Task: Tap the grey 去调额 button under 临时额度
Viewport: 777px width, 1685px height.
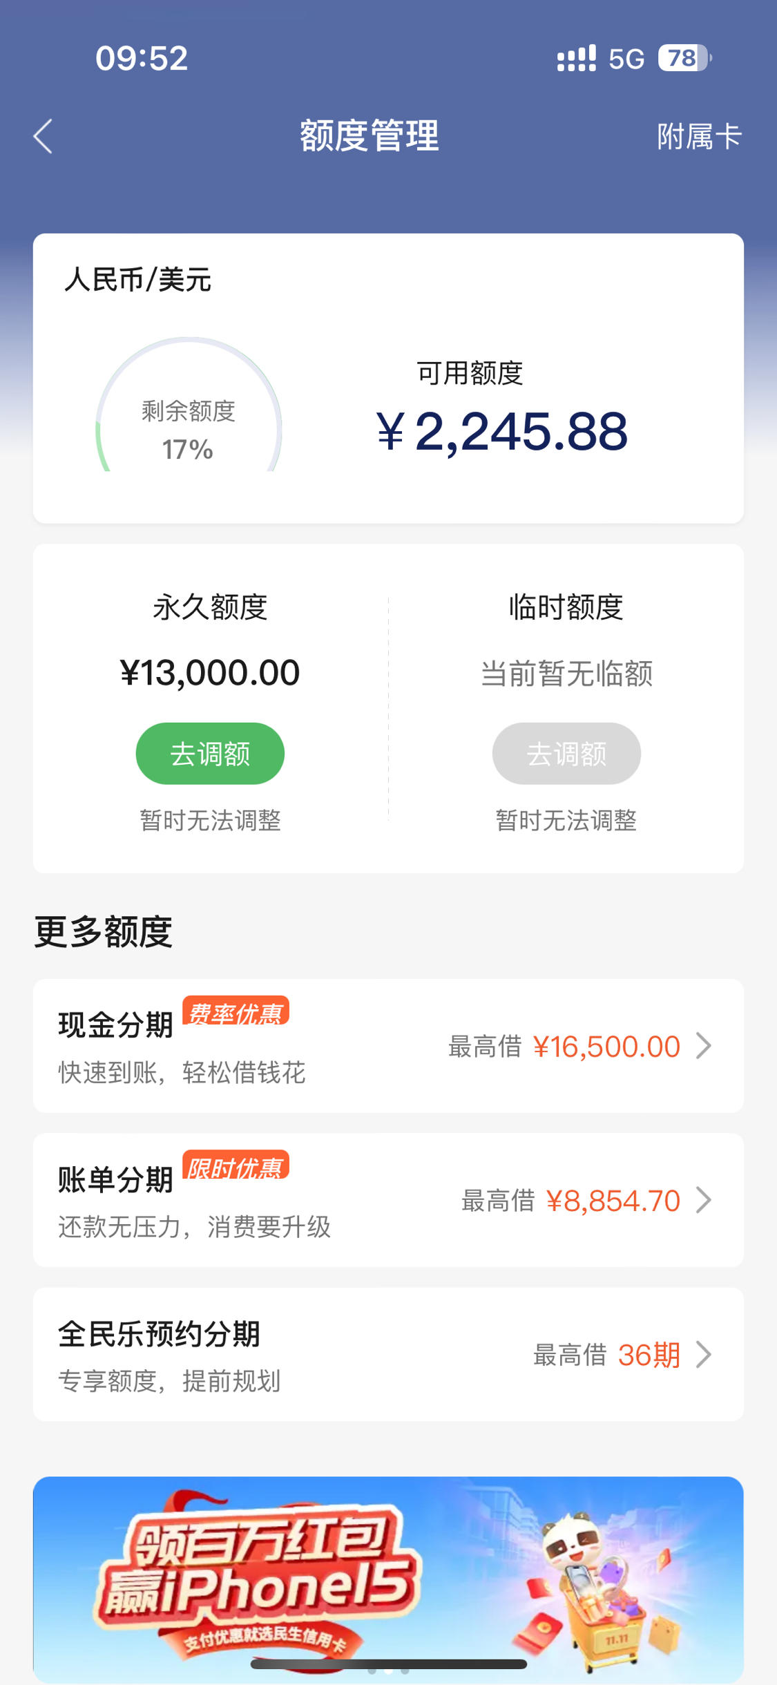Action: tap(566, 753)
